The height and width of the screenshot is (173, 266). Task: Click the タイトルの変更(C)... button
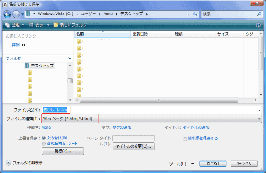coord(133,146)
